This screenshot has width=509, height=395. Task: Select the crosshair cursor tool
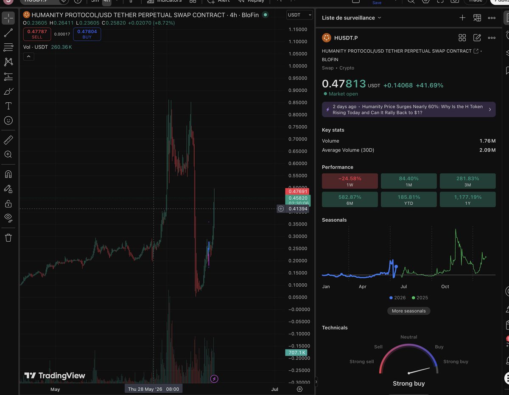click(x=8, y=18)
